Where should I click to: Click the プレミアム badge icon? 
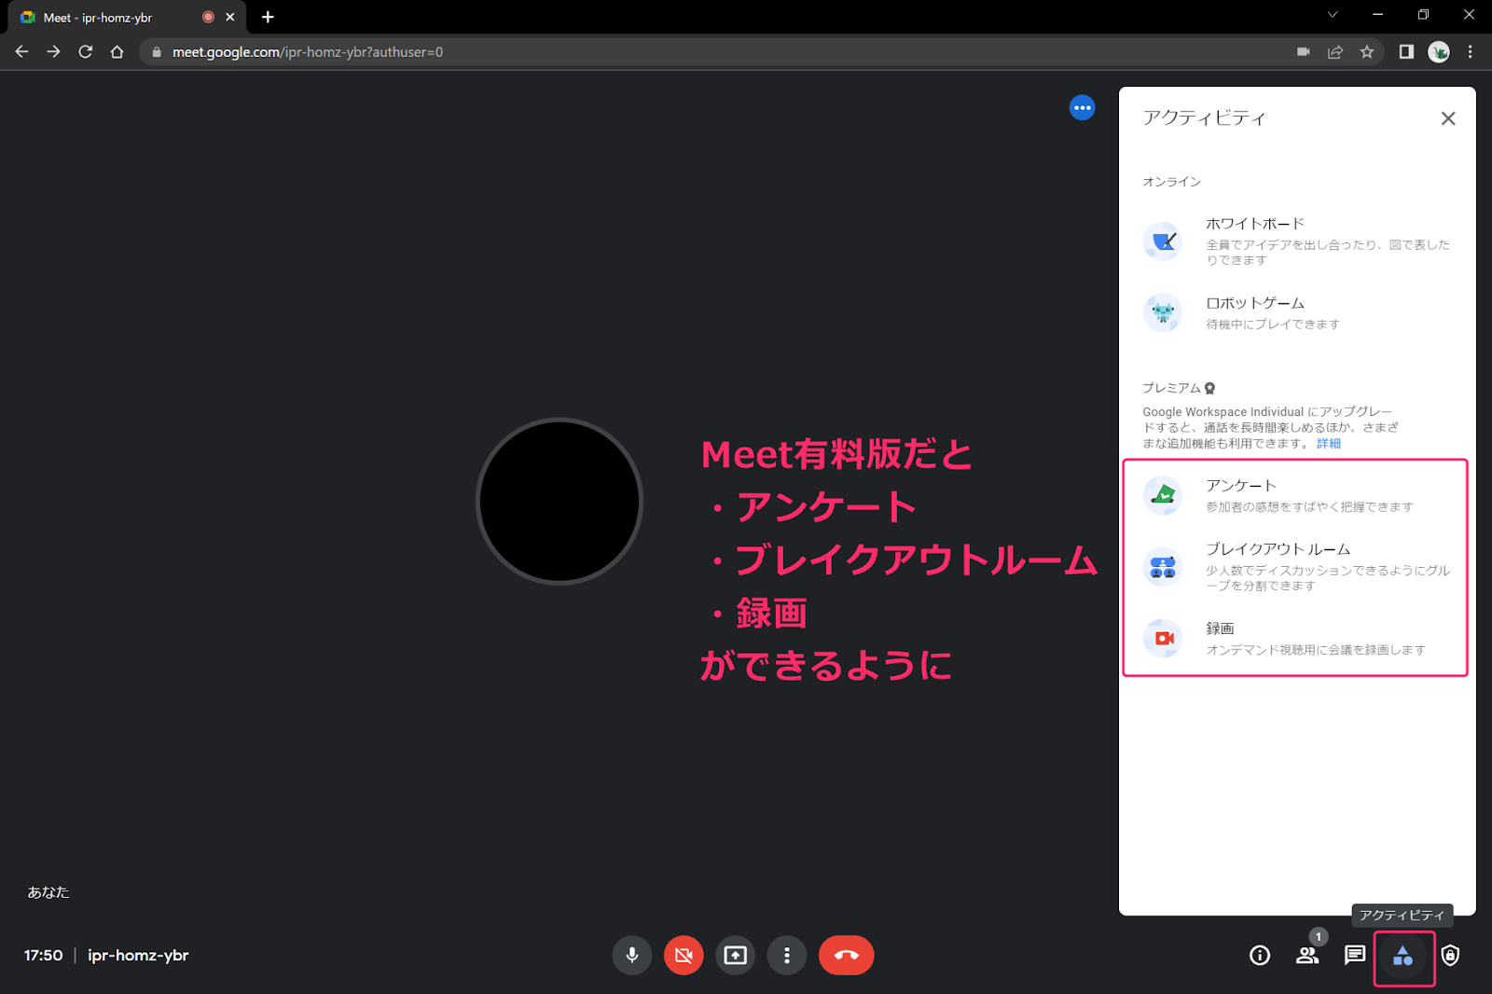[x=1209, y=389]
